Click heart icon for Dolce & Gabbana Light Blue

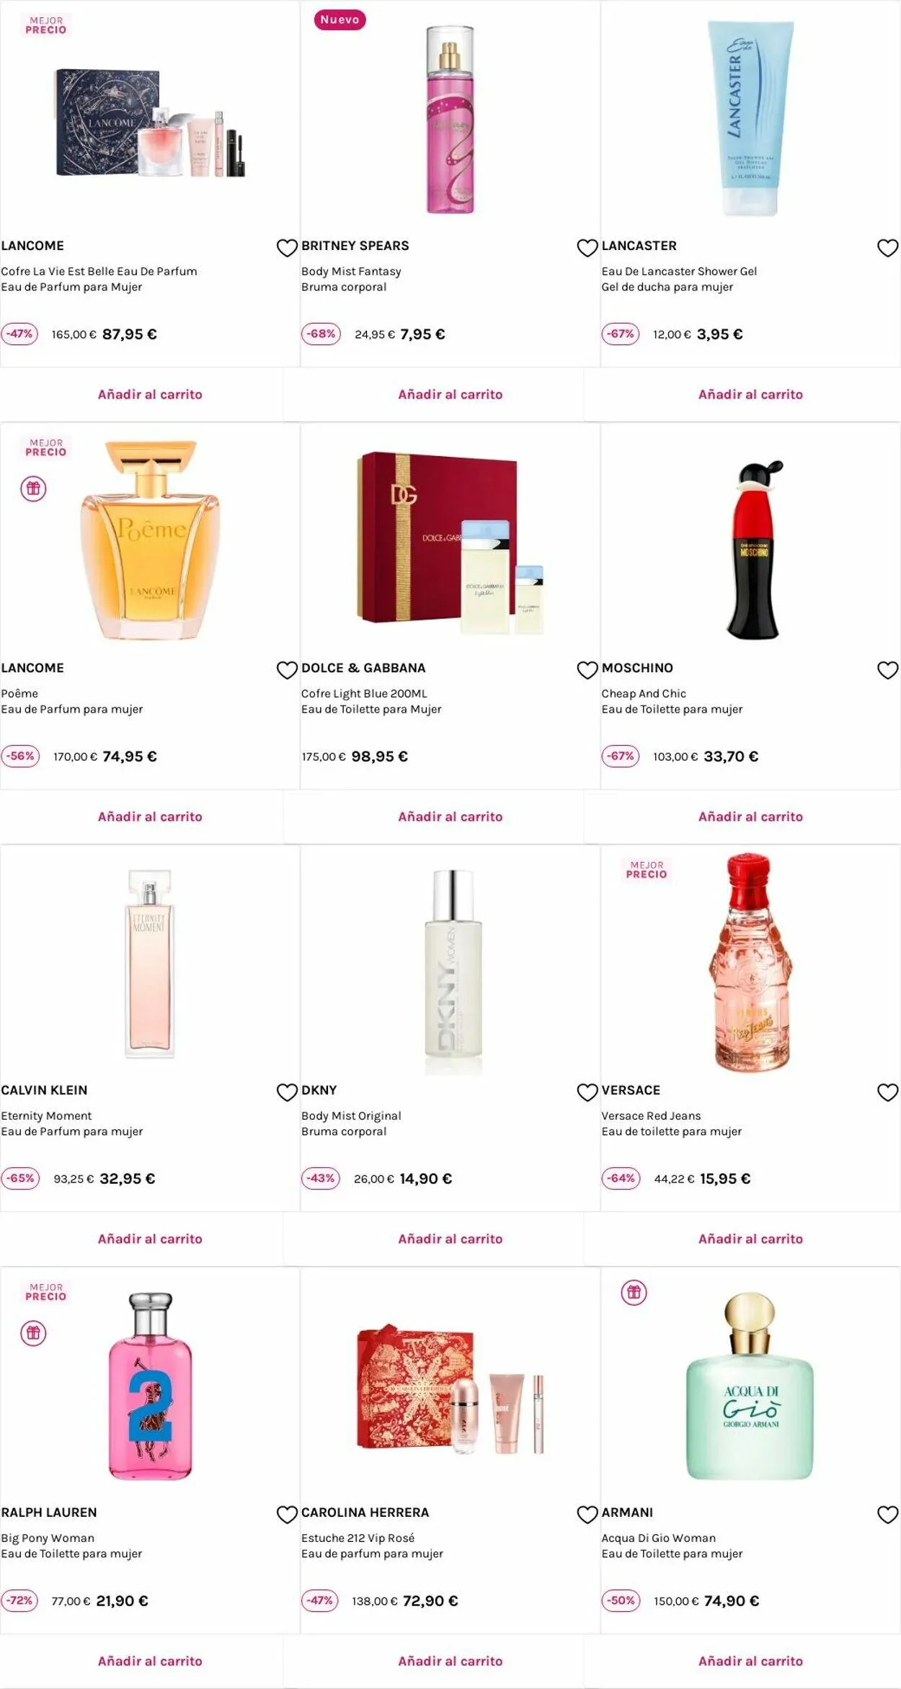[x=587, y=670]
